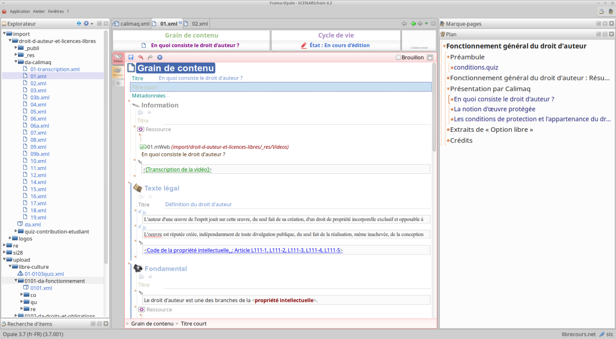Click the Grain de contenu document icon

[x=131, y=68]
